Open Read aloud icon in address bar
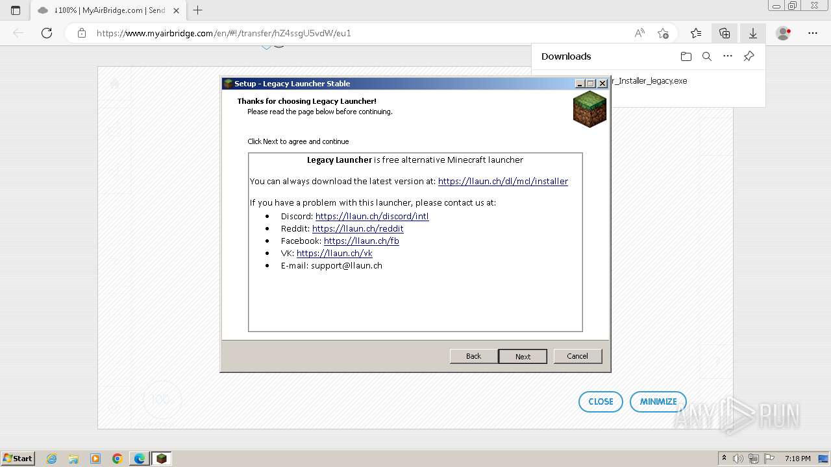Viewport: 831px width, 467px height. pos(639,33)
